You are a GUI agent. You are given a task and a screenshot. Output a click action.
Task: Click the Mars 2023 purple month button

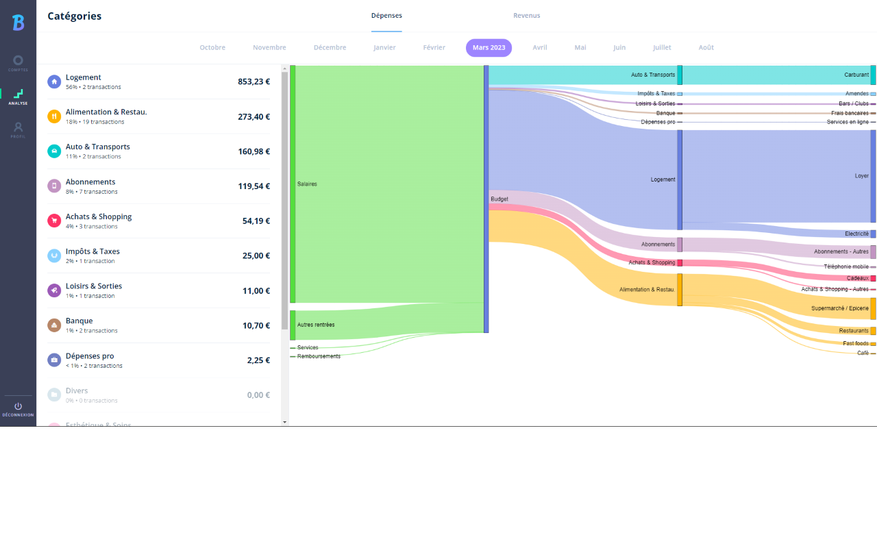click(489, 47)
